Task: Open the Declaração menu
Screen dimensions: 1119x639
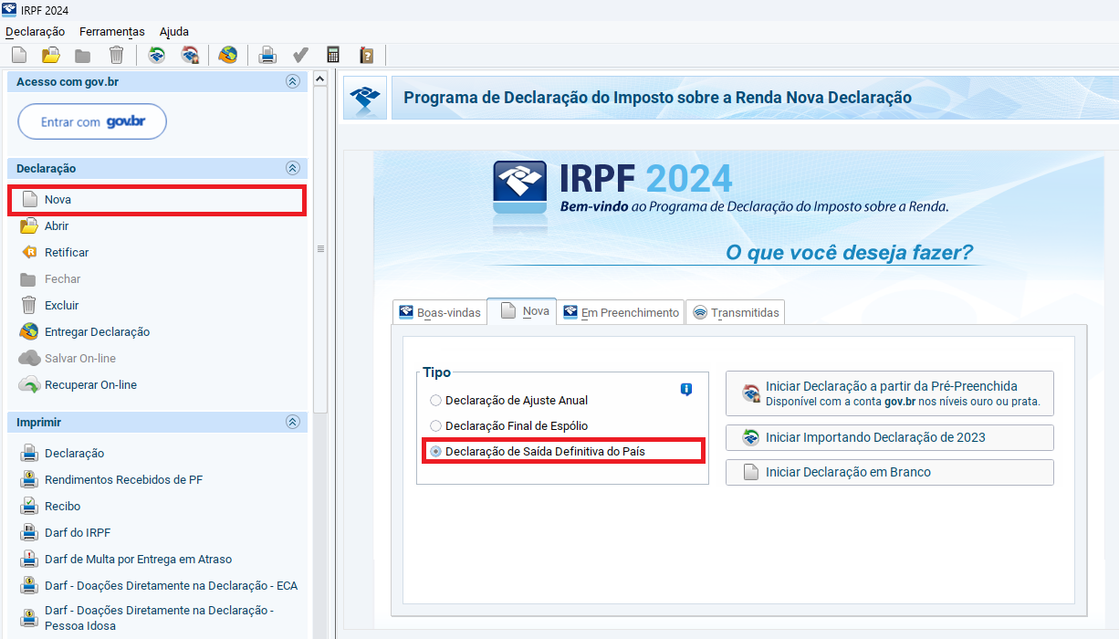Action: click(x=36, y=32)
